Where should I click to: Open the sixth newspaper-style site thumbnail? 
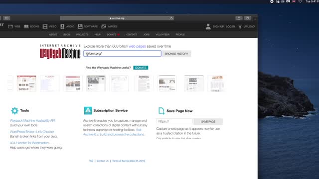click(144, 83)
